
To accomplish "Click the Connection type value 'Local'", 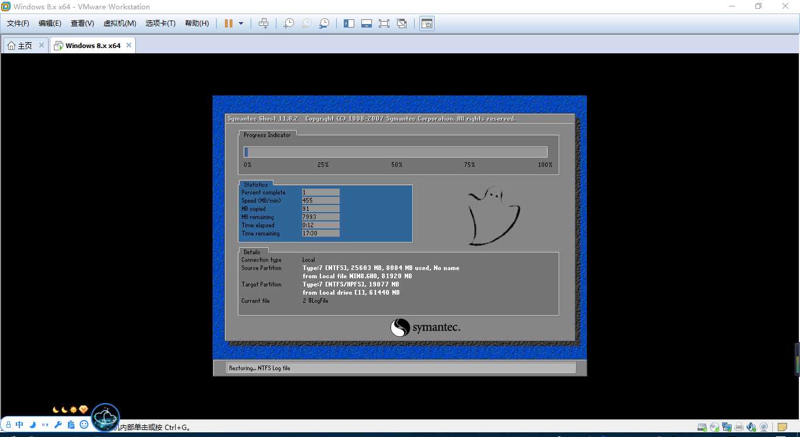I will click(x=309, y=260).
